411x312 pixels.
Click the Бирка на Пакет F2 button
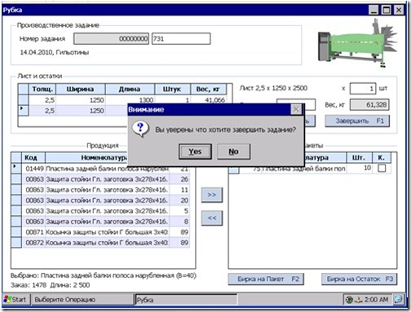[266, 279]
